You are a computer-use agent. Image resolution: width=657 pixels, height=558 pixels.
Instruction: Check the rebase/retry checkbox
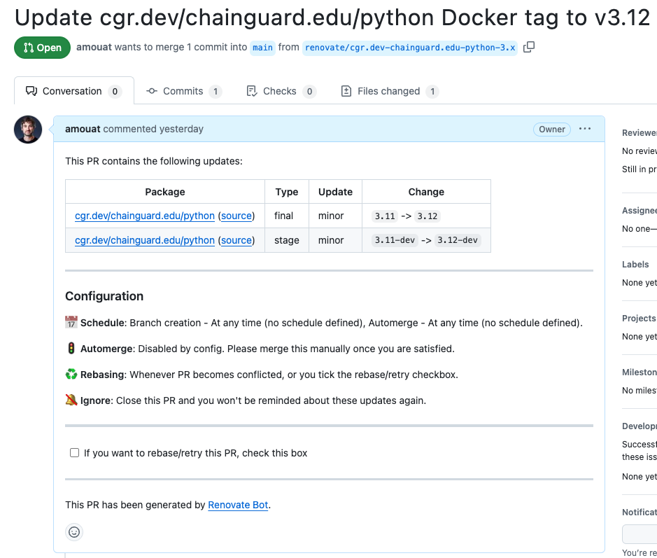[x=74, y=452]
